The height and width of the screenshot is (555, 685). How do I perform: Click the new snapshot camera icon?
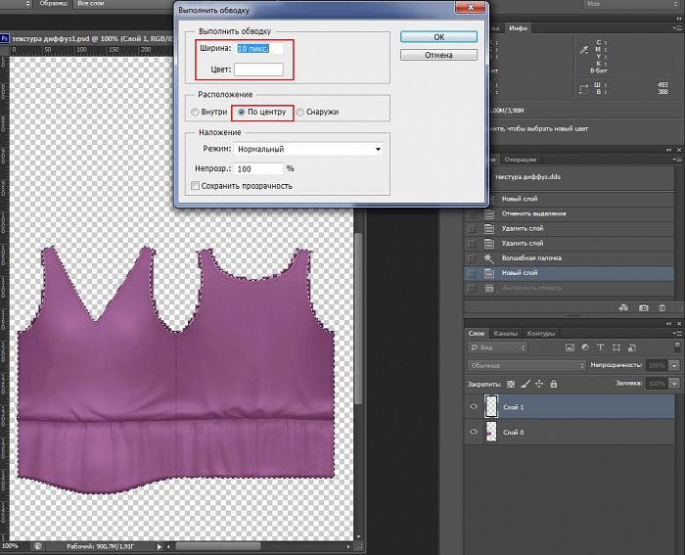(x=644, y=307)
